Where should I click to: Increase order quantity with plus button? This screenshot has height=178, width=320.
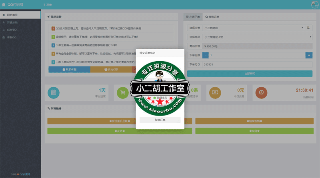(x=308, y=55)
